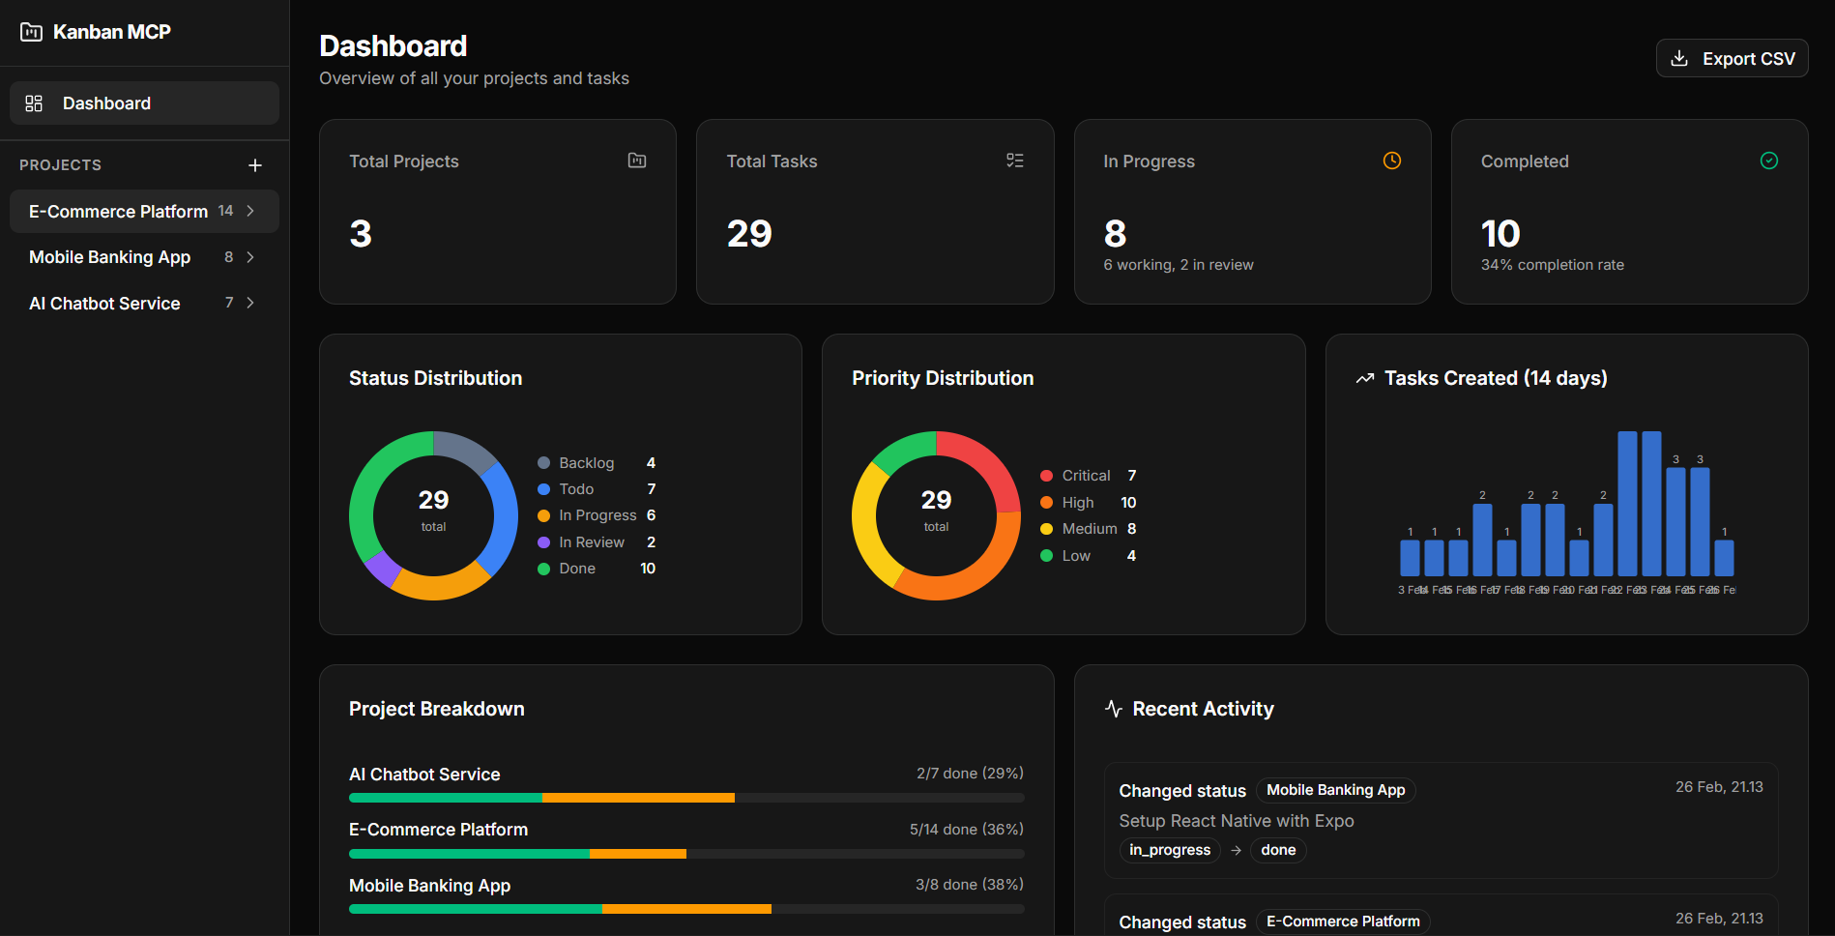Expand the E-Commerce Platform project chevron
Screen dimensions: 1835x936
251,211
